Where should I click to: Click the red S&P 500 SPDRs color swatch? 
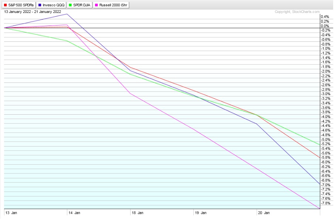click(x=6, y=5)
